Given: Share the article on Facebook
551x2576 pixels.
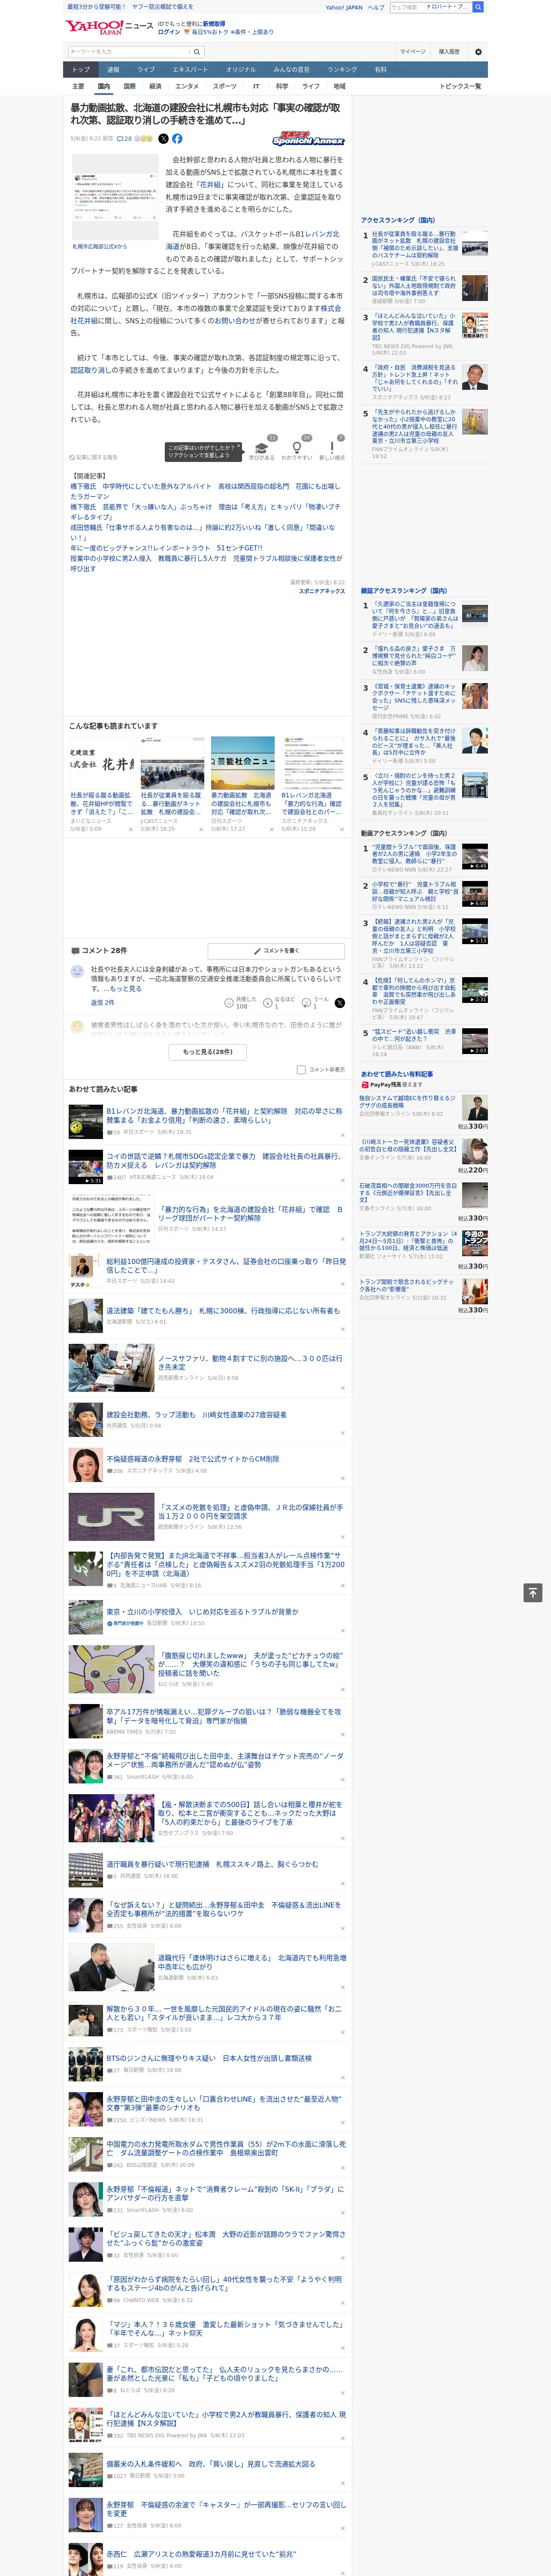Looking at the screenshot, I should [177, 139].
